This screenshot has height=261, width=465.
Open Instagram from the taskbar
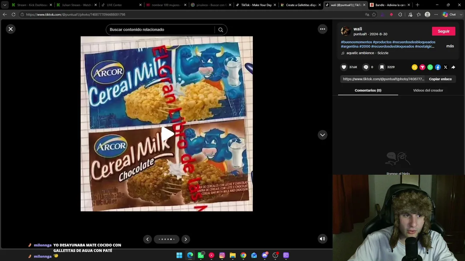[222, 256]
